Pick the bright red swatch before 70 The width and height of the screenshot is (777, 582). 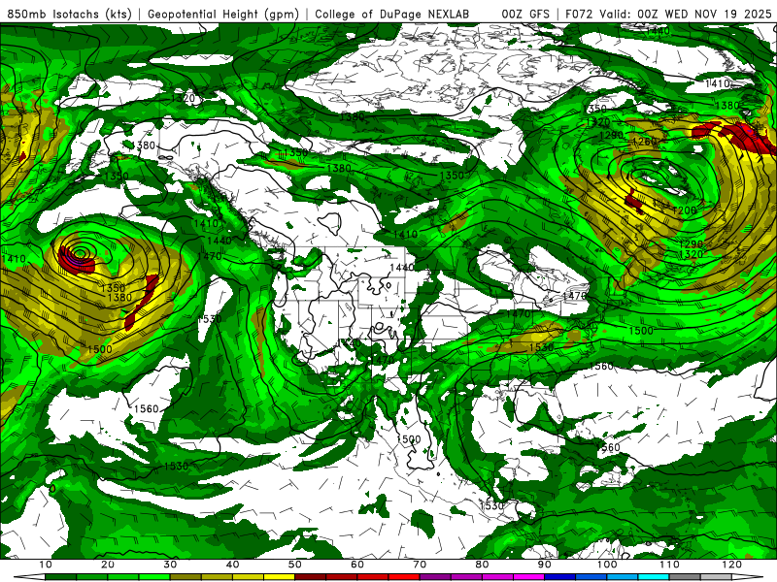click(404, 577)
